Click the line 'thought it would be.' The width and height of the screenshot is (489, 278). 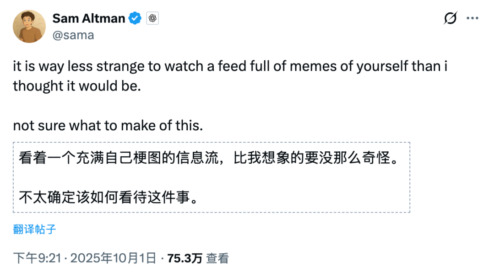[x=76, y=86]
